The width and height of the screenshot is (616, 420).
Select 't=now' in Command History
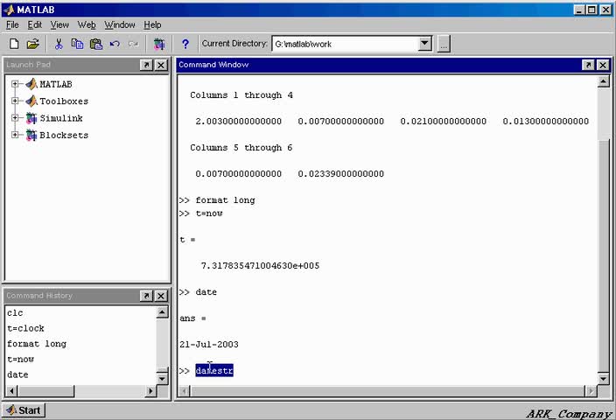(20, 359)
